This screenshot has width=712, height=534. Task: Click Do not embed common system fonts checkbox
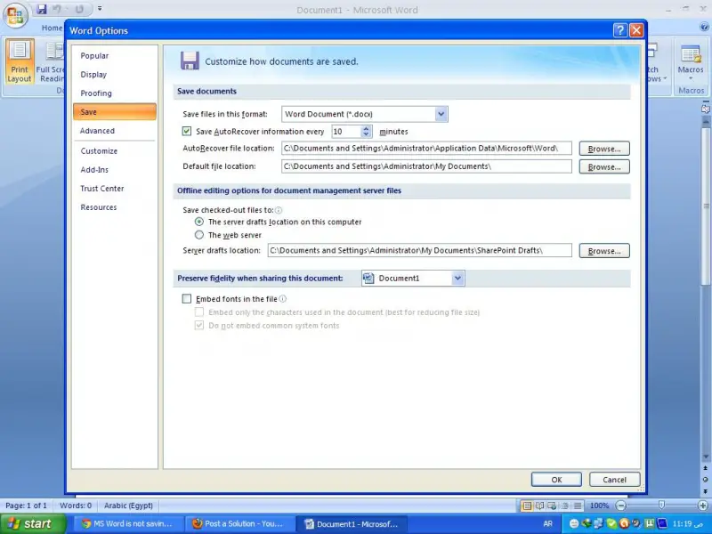(x=198, y=325)
